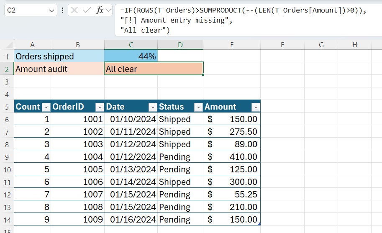Select Amount cell $55.25
382x233 pixels.
click(232, 194)
